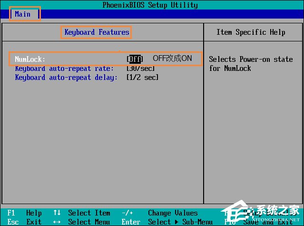Click Enter Select Sub-Menu hint

tap(167, 222)
